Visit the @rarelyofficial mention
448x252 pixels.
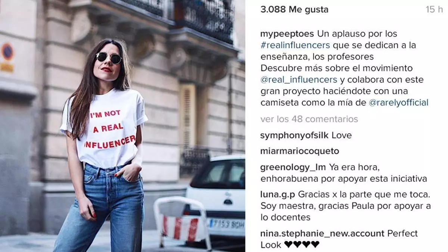pyautogui.click(x=398, y=103)
